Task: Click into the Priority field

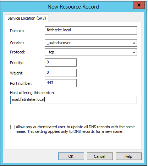Action: pyautogui.click(x=61, y=62)
